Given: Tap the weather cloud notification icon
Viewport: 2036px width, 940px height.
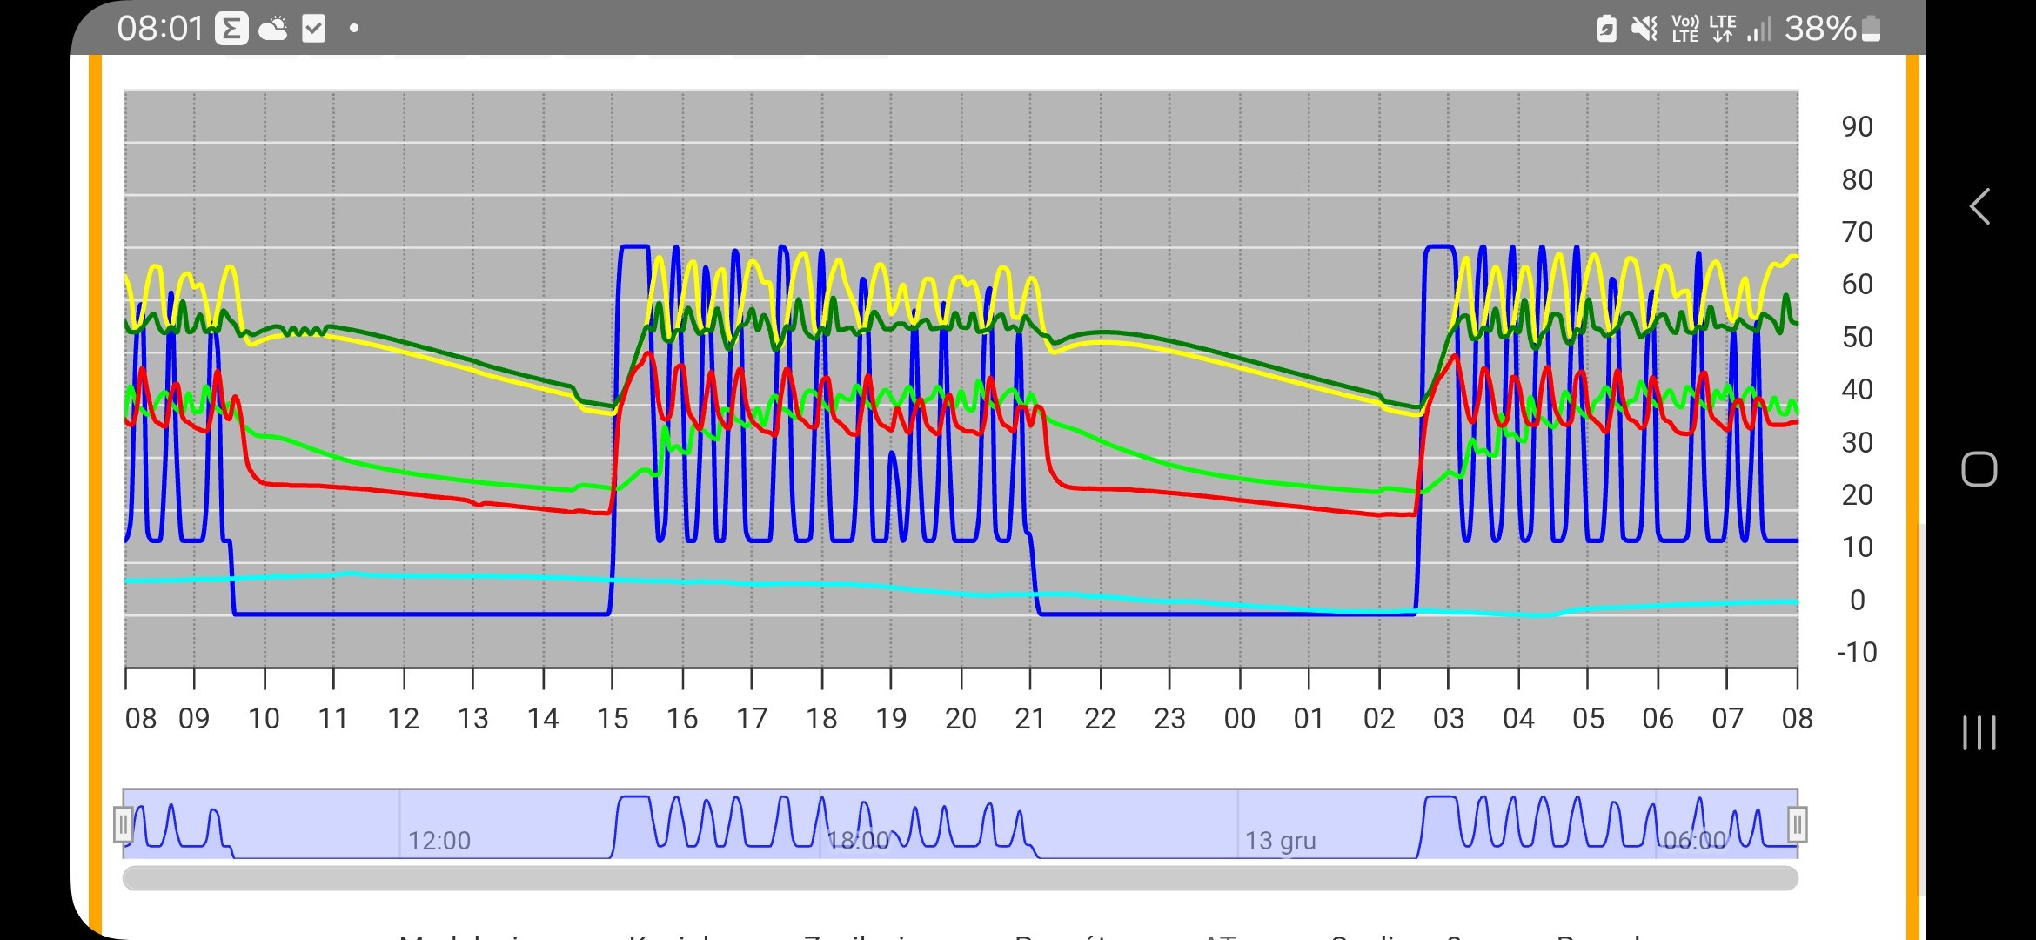Looking at the screenshot, I should point(273,29).
